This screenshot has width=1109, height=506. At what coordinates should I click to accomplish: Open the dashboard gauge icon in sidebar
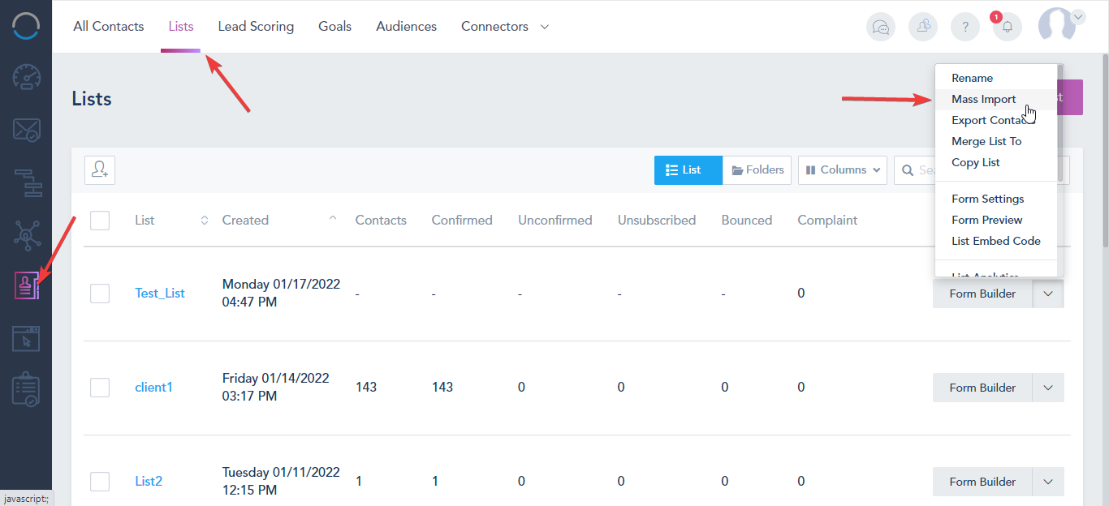(x=26, y=77)
